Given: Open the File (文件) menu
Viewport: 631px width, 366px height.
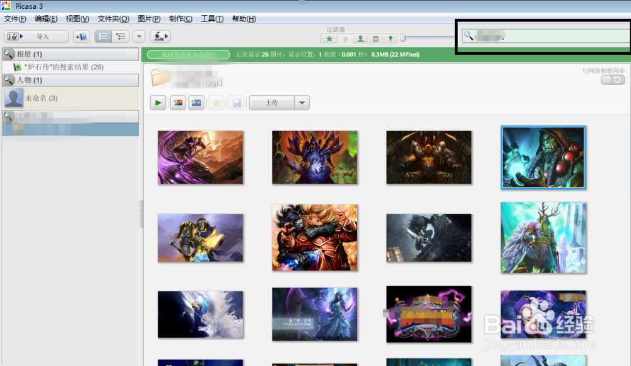Looking at the screenshot, I should pos(15,19).
